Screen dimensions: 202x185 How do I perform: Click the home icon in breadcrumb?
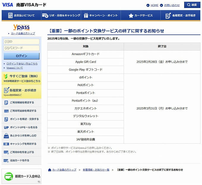coord(50,170)
